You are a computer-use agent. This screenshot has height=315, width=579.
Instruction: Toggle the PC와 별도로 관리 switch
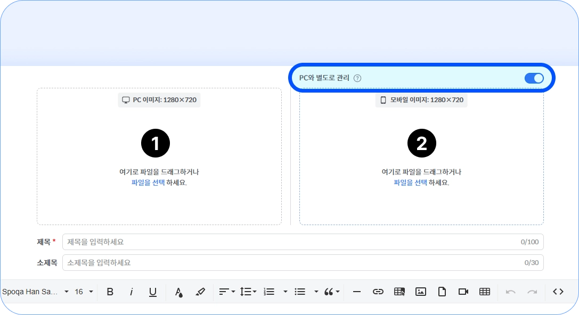(534, 78)
